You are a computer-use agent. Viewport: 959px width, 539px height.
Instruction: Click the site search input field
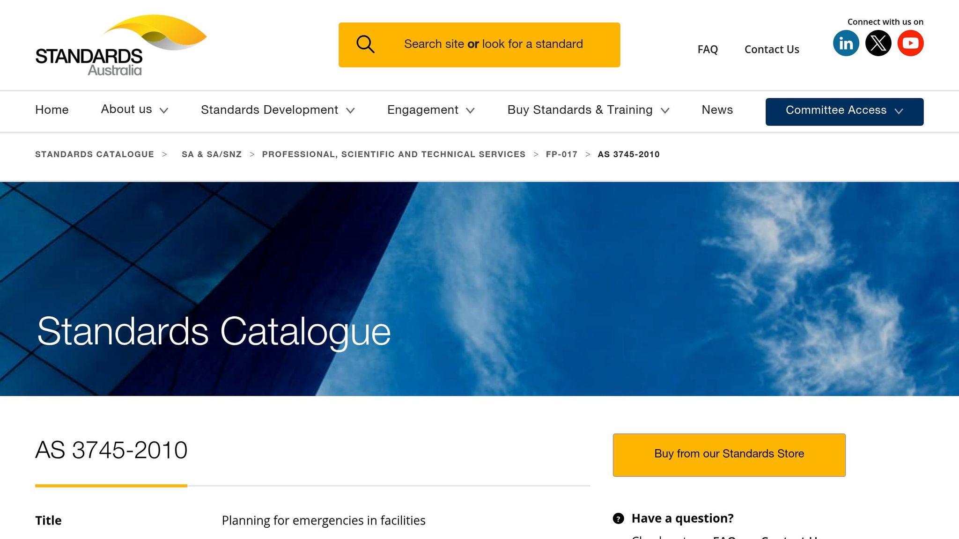(493, 44)
